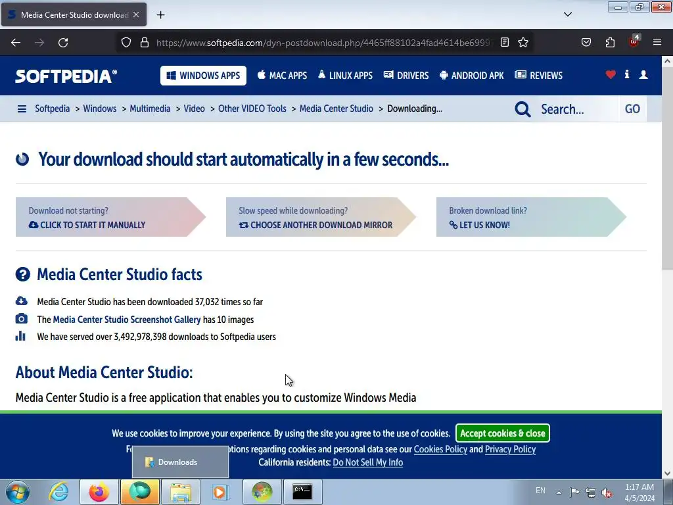
Task: Accept cookies and close banner
Action: [x=503, y=433]
